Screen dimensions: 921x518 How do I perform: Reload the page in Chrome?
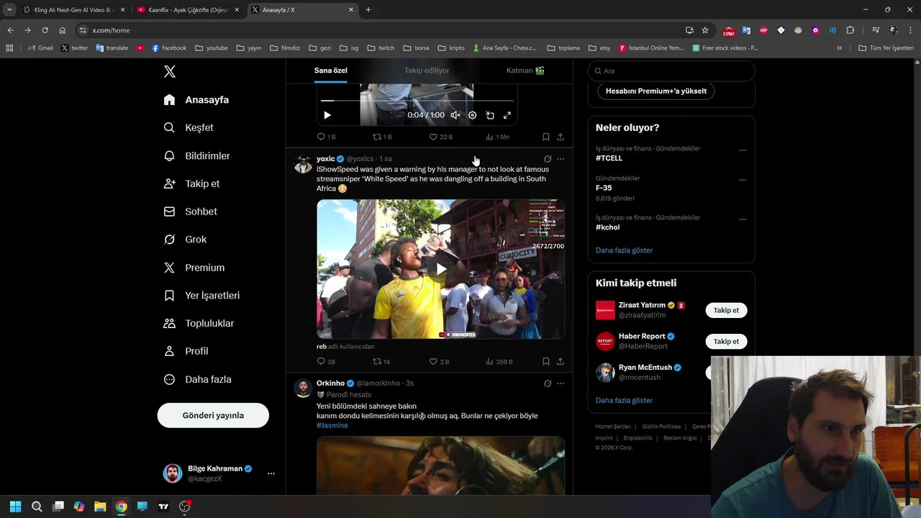tap(45, 30)
